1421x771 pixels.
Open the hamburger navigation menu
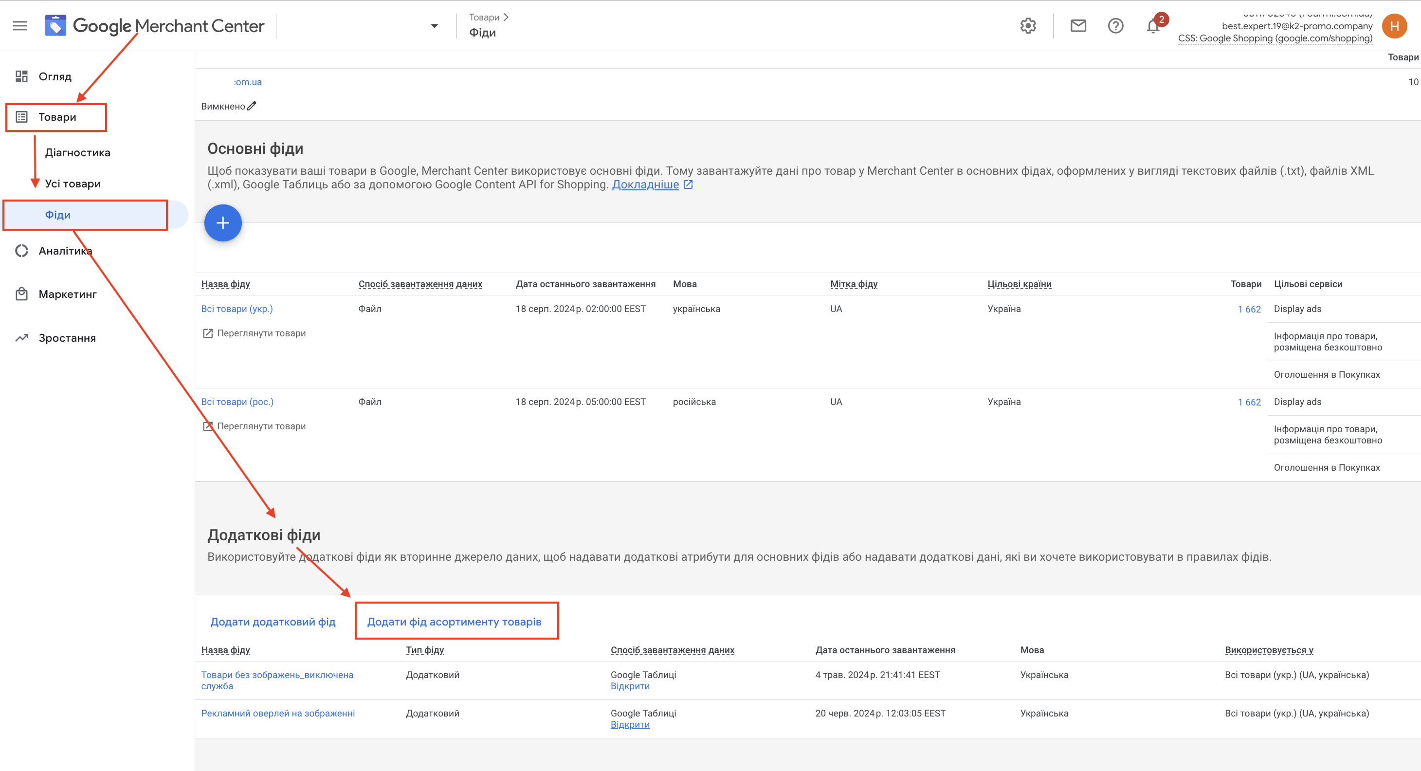pos(20,26)
